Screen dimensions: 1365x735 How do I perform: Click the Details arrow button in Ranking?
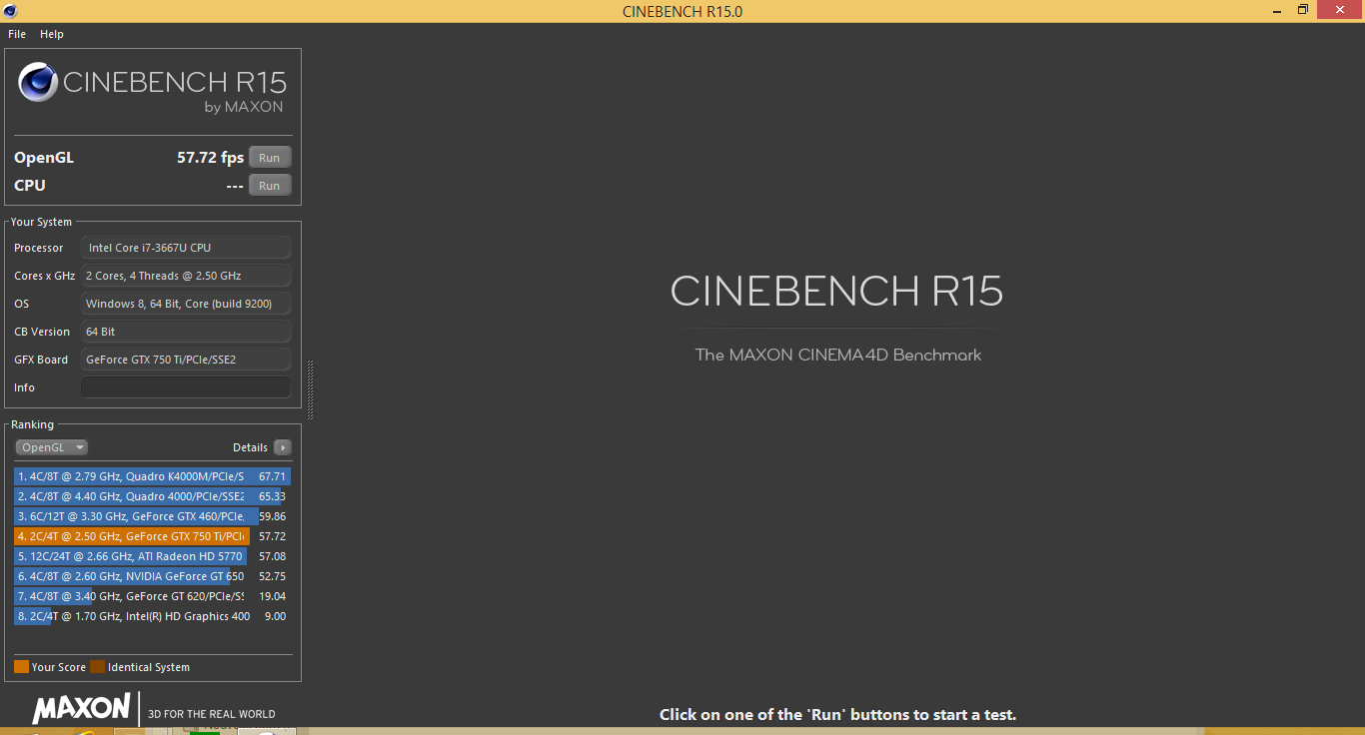pos(283,447)
